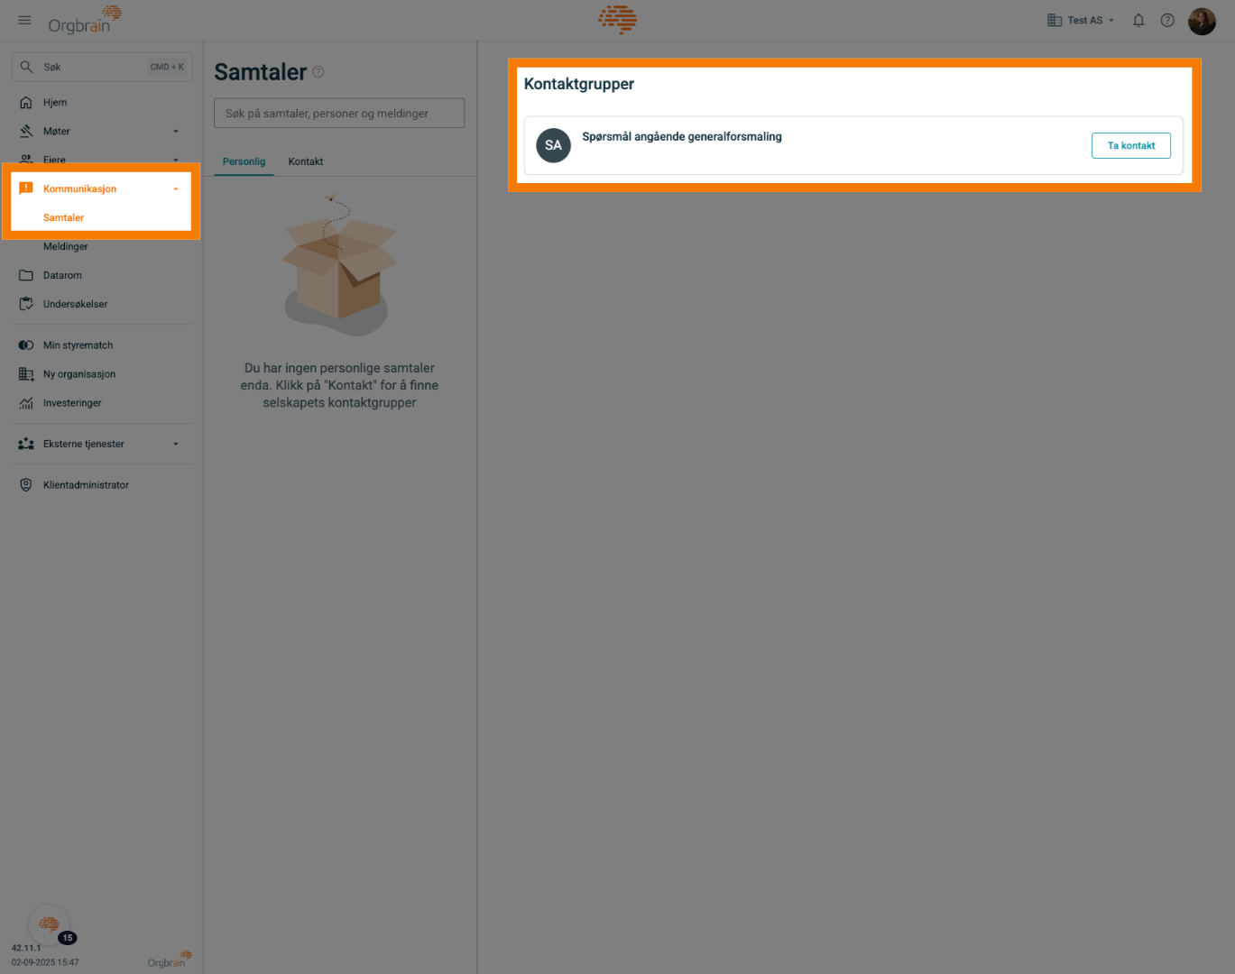This screenshot has width=1235, height=974.
Task: Click the Eksterne tjenester icon
Action: click(x=26, y=444)
